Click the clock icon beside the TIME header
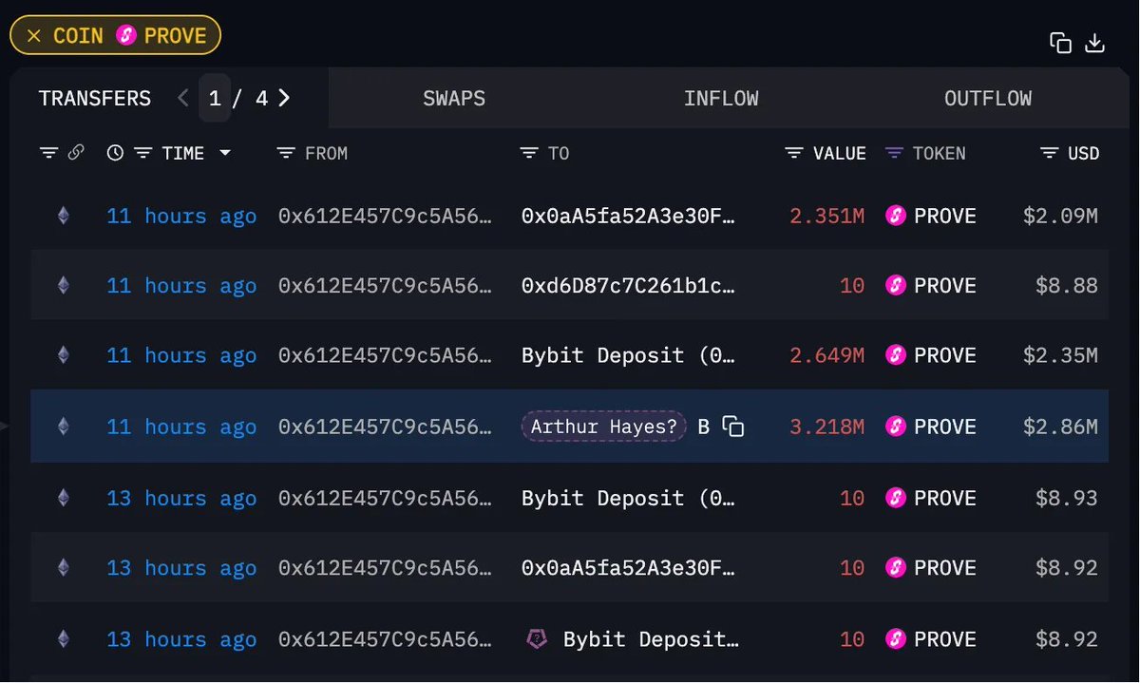The width and height of the screenshot is (1140, 683). coord(115,153)
